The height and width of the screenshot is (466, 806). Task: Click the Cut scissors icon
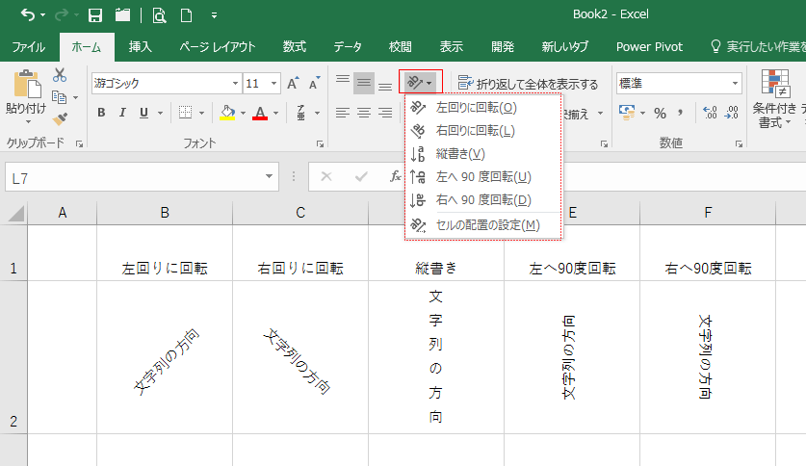60,75
